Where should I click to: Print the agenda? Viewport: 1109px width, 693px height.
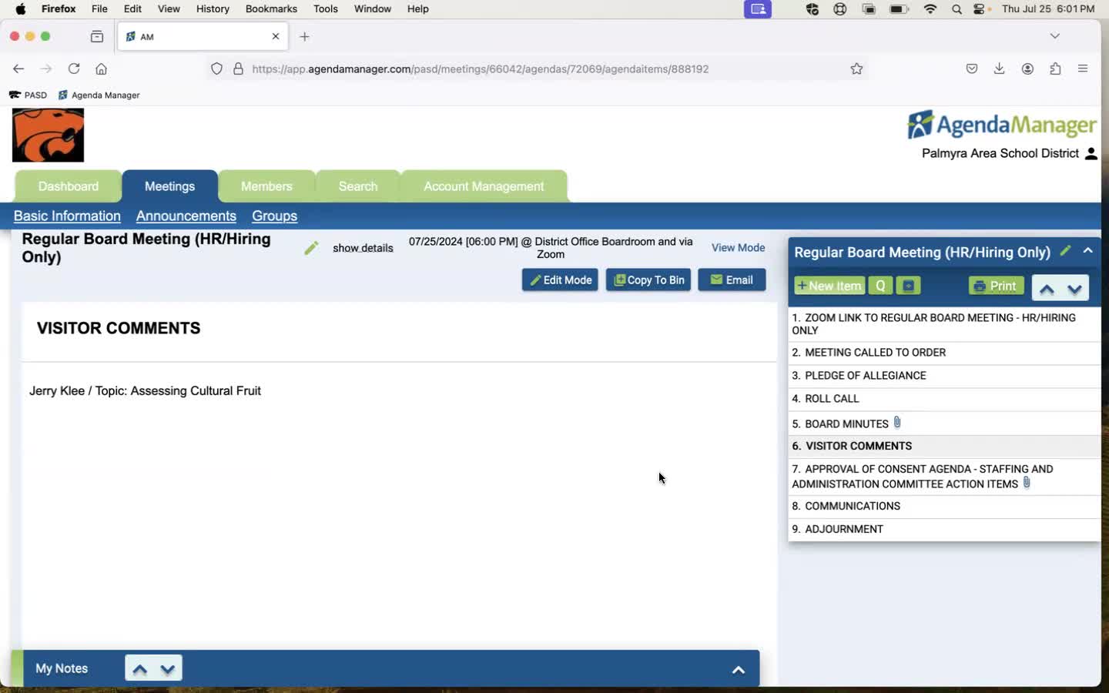(996, 286)
